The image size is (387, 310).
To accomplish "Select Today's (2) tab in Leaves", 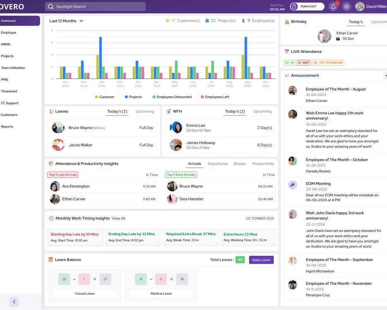I will pyautogui.click(x=117, y=111).
